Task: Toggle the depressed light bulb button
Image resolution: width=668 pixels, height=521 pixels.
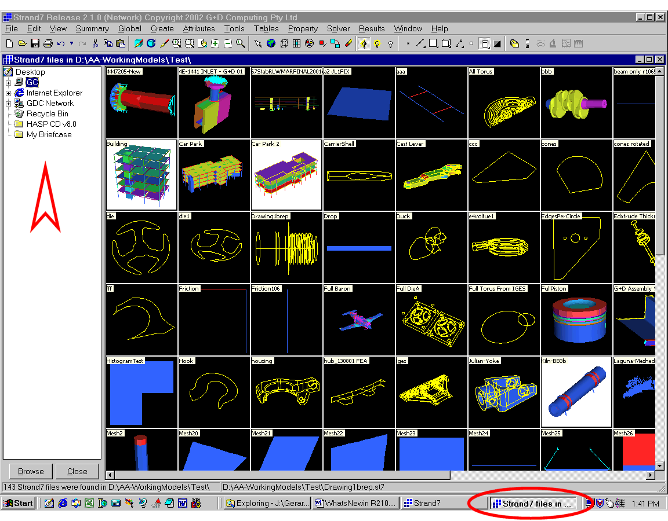Action: pyautogui.click(x=364, y=43)
